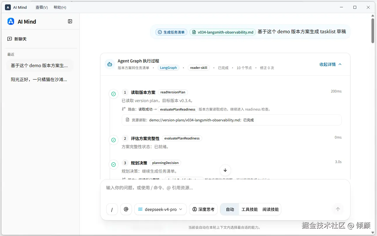Open the 资源读取 demo://version-plans resource row
This screenshot has height=236, width=377.
(231, 120)
